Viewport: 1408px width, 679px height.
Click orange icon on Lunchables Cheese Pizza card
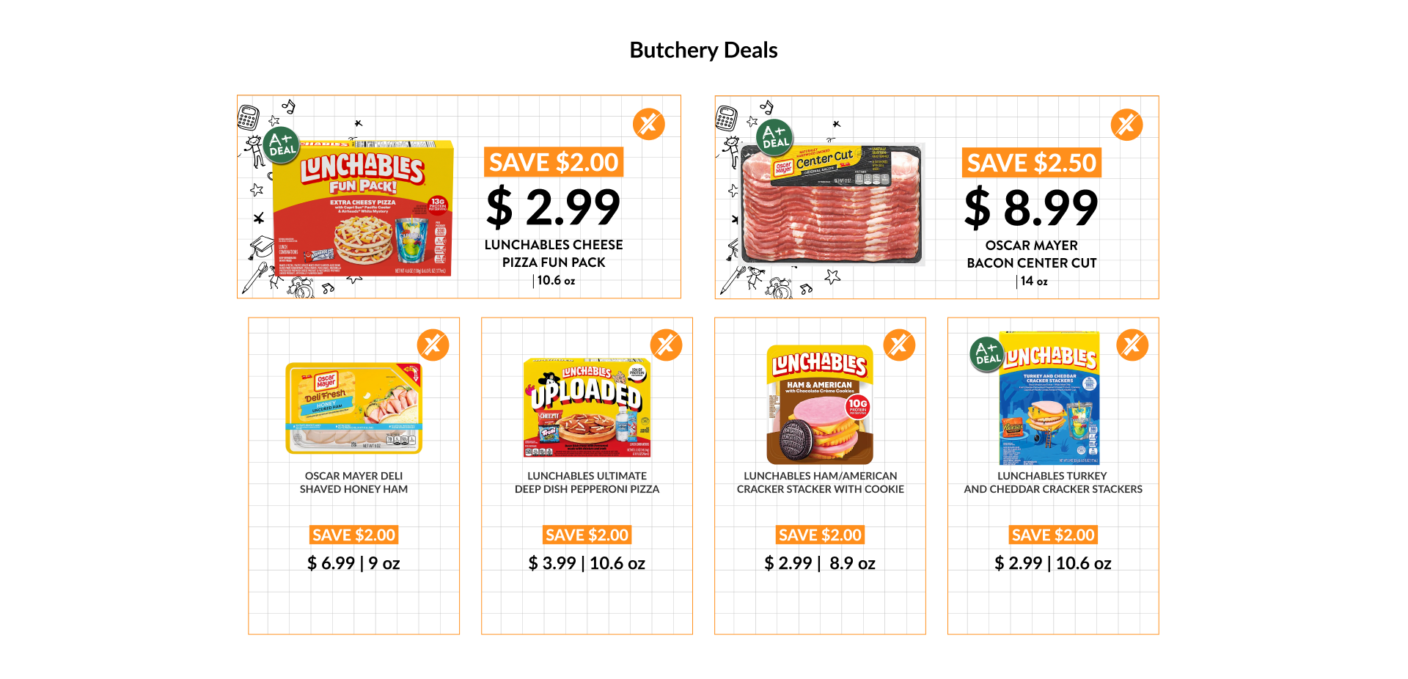click(x=649, y=125)
